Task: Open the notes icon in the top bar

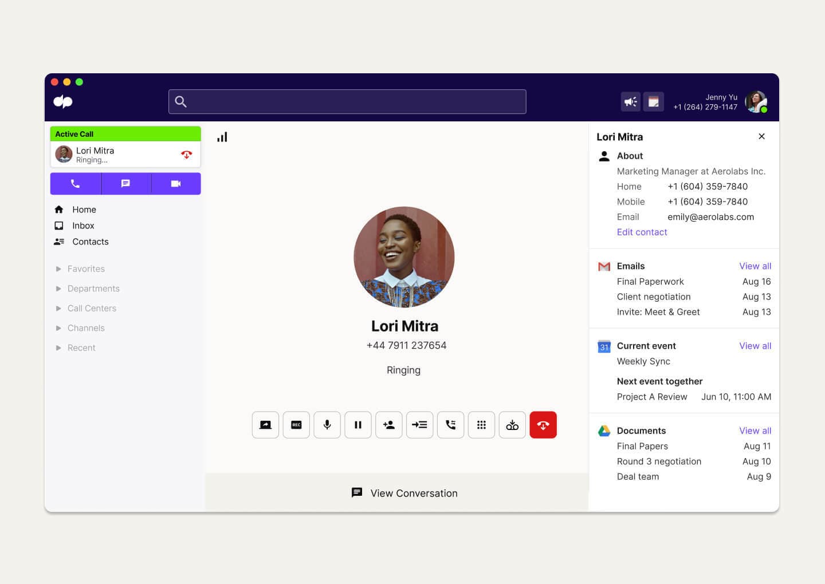Action: 653,101
